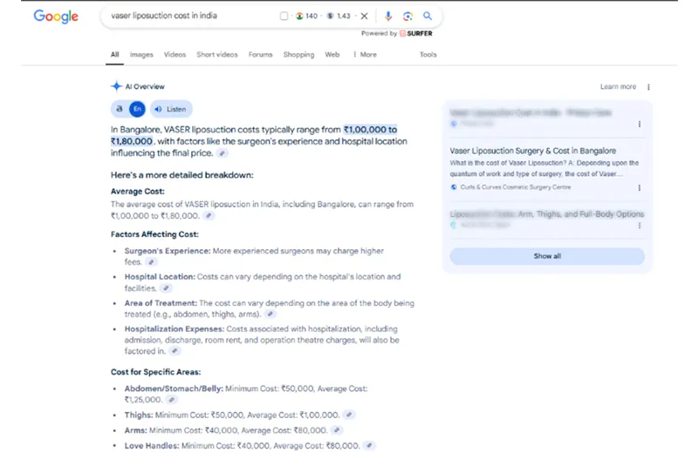The height and width of the screenshot is (453, 699).
Task: Switch to the Shopping tab
Action: tap(298, 55)
